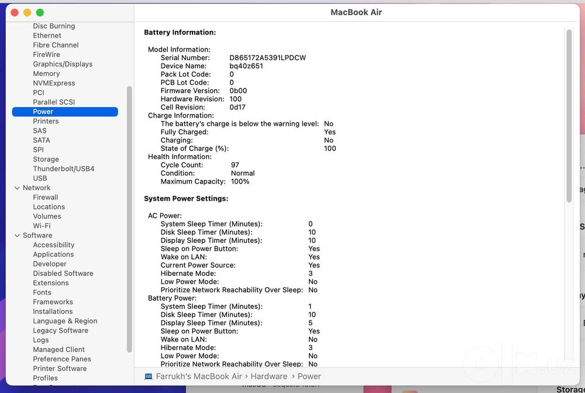Select the Network category label
The height and width of the screenshot is (393, 585).
[36, 188]
